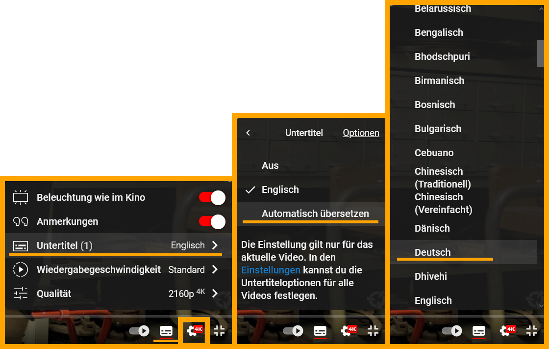Exit fullscreen using the right panel's icon
The image size is (549, 349).
[532, 330]
